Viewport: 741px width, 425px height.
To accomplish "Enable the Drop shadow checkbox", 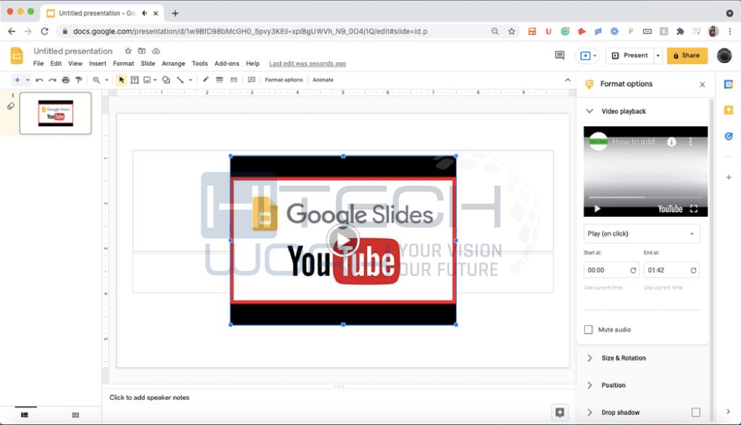I will tap(695, 412).
